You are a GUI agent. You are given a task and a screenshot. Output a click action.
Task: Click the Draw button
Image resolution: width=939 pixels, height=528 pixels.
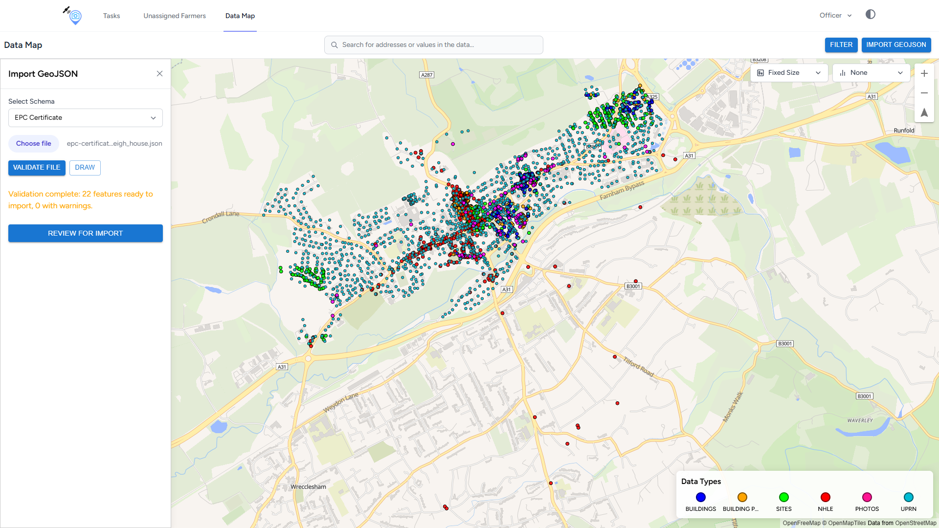tap(85, 168)
